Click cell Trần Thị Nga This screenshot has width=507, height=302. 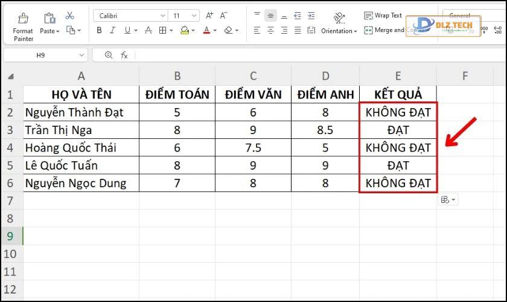(x=81, y=130)
